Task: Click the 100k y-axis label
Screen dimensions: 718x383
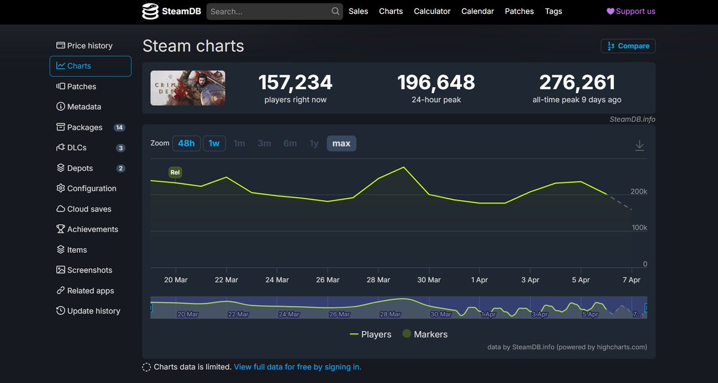Action: (x=639, y=228)
